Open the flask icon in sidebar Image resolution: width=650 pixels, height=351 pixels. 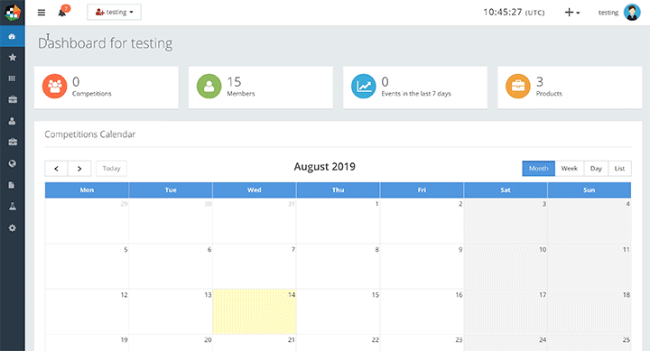click(x=13, y=207)
